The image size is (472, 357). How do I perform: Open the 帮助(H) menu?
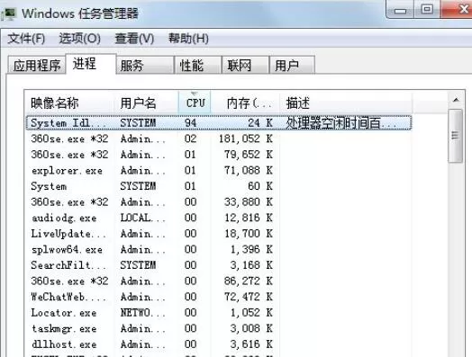click(x=188, y=39)
